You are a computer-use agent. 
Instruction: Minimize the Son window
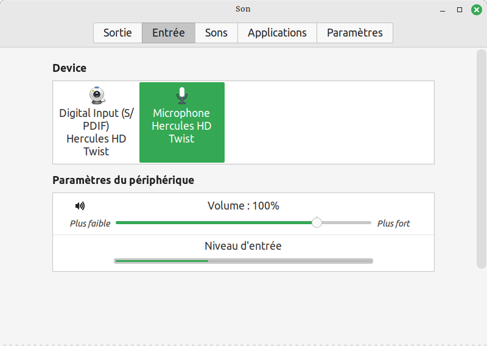[443, 9]
